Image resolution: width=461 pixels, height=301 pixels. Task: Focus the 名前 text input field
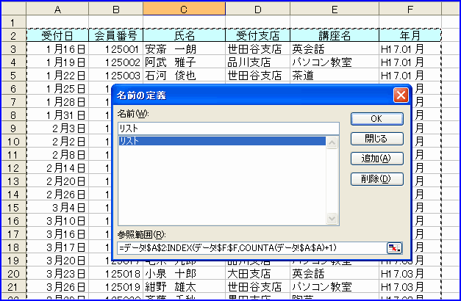[x=229, y=128]
